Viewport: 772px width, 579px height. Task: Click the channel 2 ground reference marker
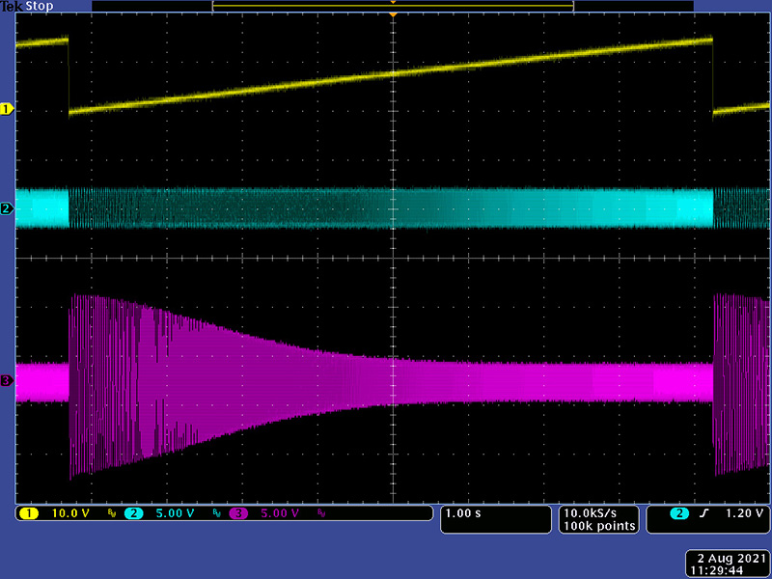7,208
